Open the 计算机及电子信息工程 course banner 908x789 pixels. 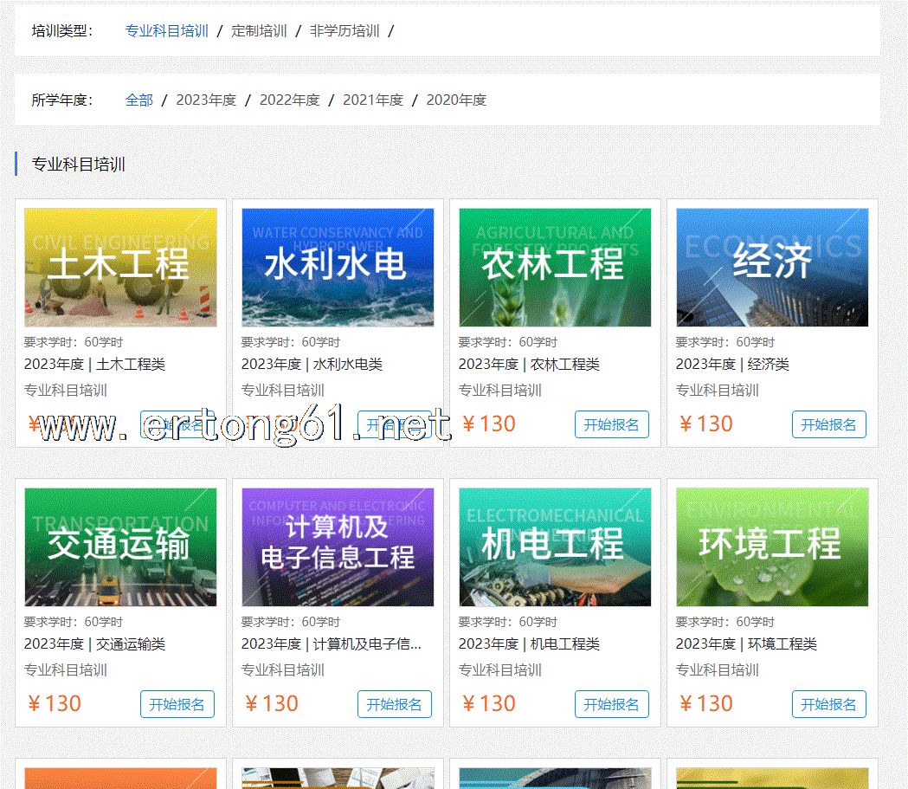tap(338, 546)
